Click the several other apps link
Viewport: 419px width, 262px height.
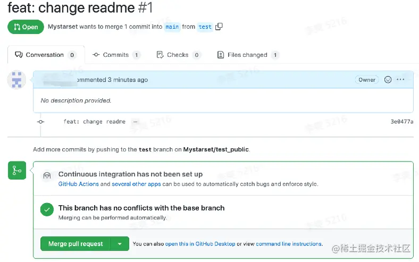pyautogui.click(x=136, y=184)
